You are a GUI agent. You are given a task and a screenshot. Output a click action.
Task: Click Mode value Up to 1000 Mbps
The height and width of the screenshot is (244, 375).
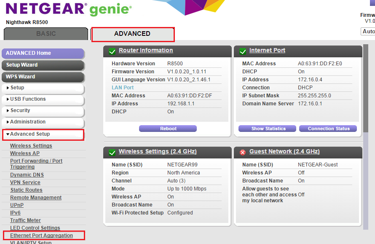[x=187, y=189]
